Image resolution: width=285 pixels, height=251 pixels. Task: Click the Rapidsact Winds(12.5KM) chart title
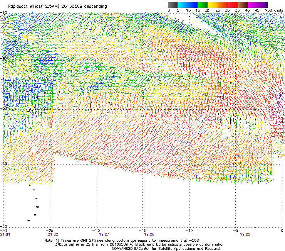(57, 6)
